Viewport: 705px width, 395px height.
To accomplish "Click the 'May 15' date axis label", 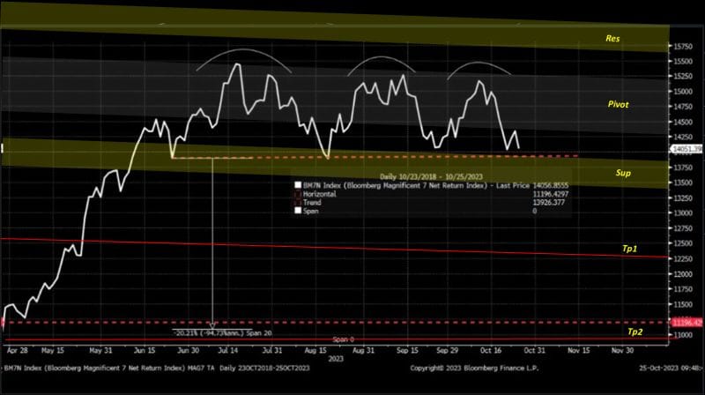I will 53,350.
